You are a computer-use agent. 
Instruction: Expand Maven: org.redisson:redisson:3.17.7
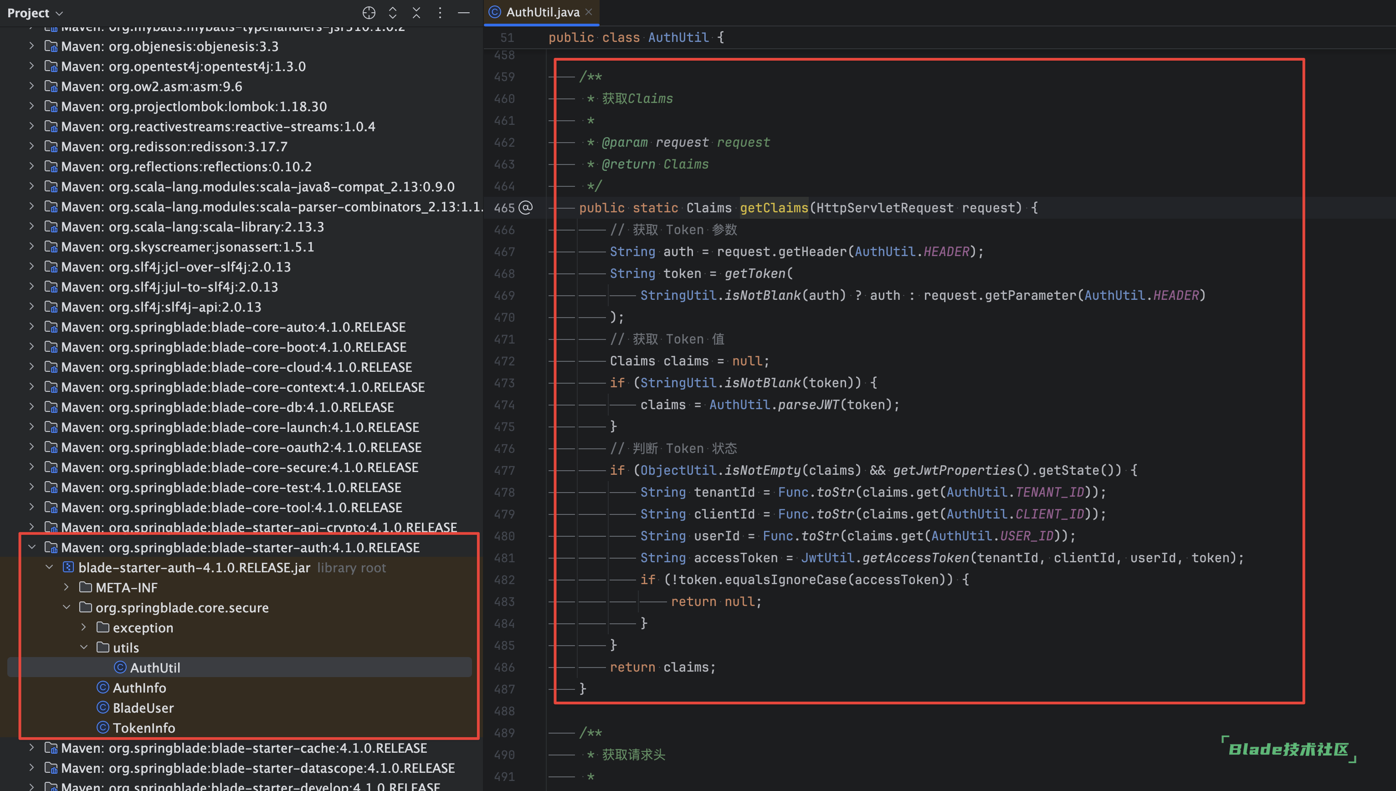(31, 146)
